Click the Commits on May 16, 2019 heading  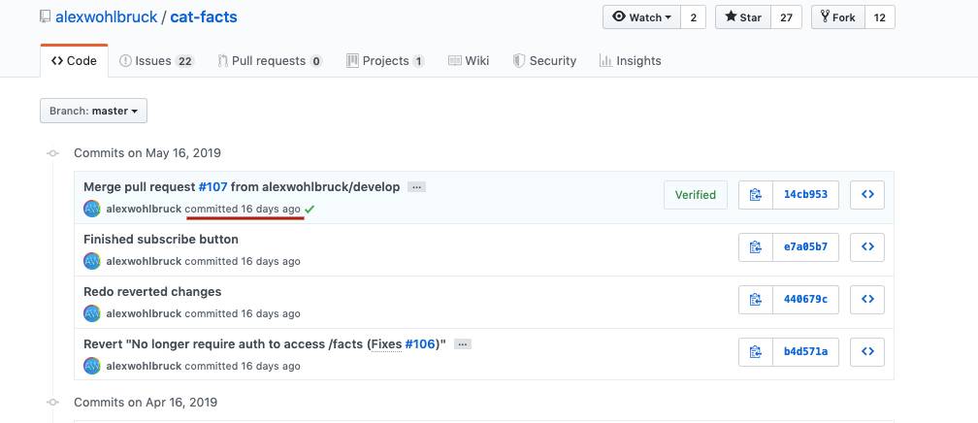pos(147,153)
